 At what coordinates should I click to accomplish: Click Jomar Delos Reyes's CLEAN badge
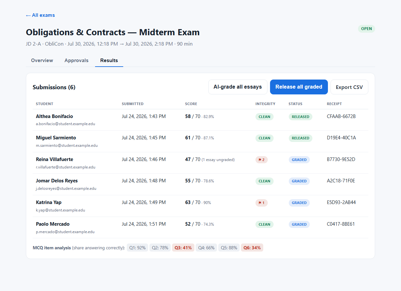pos(264,181)
